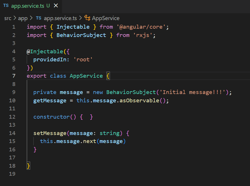Click the class symbol icon in the breadcrumb
This screenshot has width=250, height=186.
point(87,18)
